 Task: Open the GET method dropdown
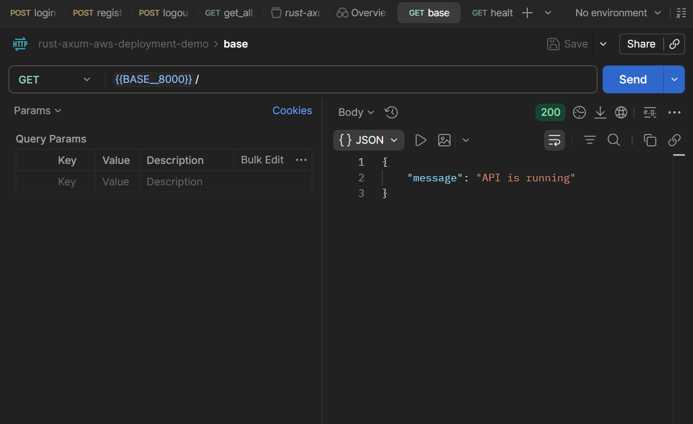click(54, 79)
